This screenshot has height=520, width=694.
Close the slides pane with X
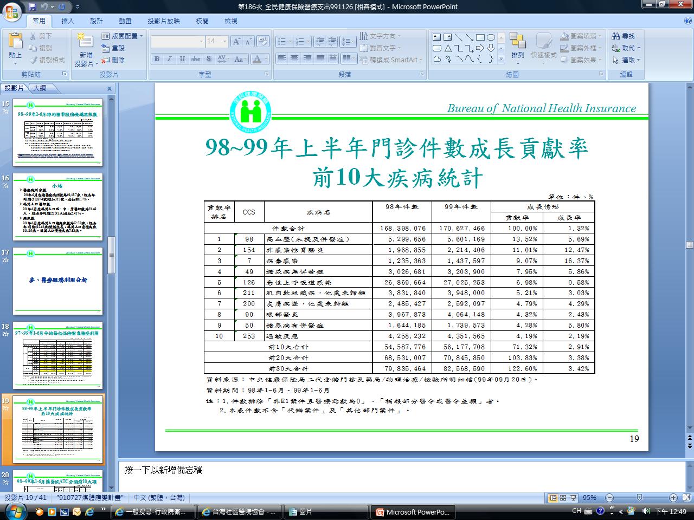[109, 88]
